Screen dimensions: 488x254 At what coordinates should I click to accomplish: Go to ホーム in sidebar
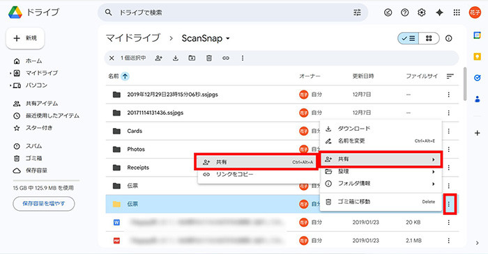tap(33, 61)
